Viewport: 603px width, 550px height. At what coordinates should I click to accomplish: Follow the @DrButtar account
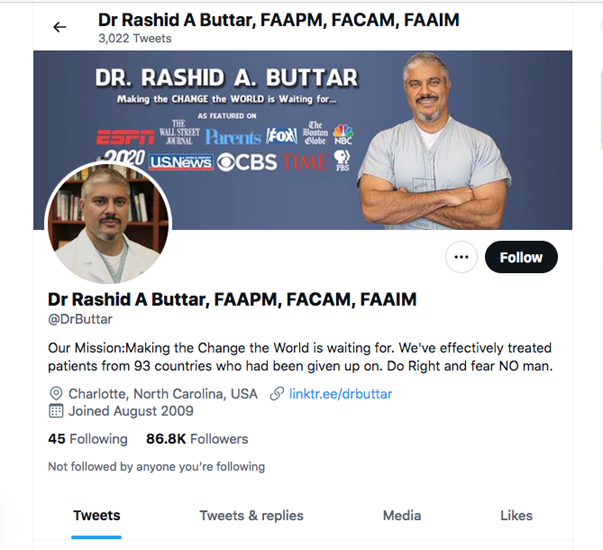pos(521,257)
